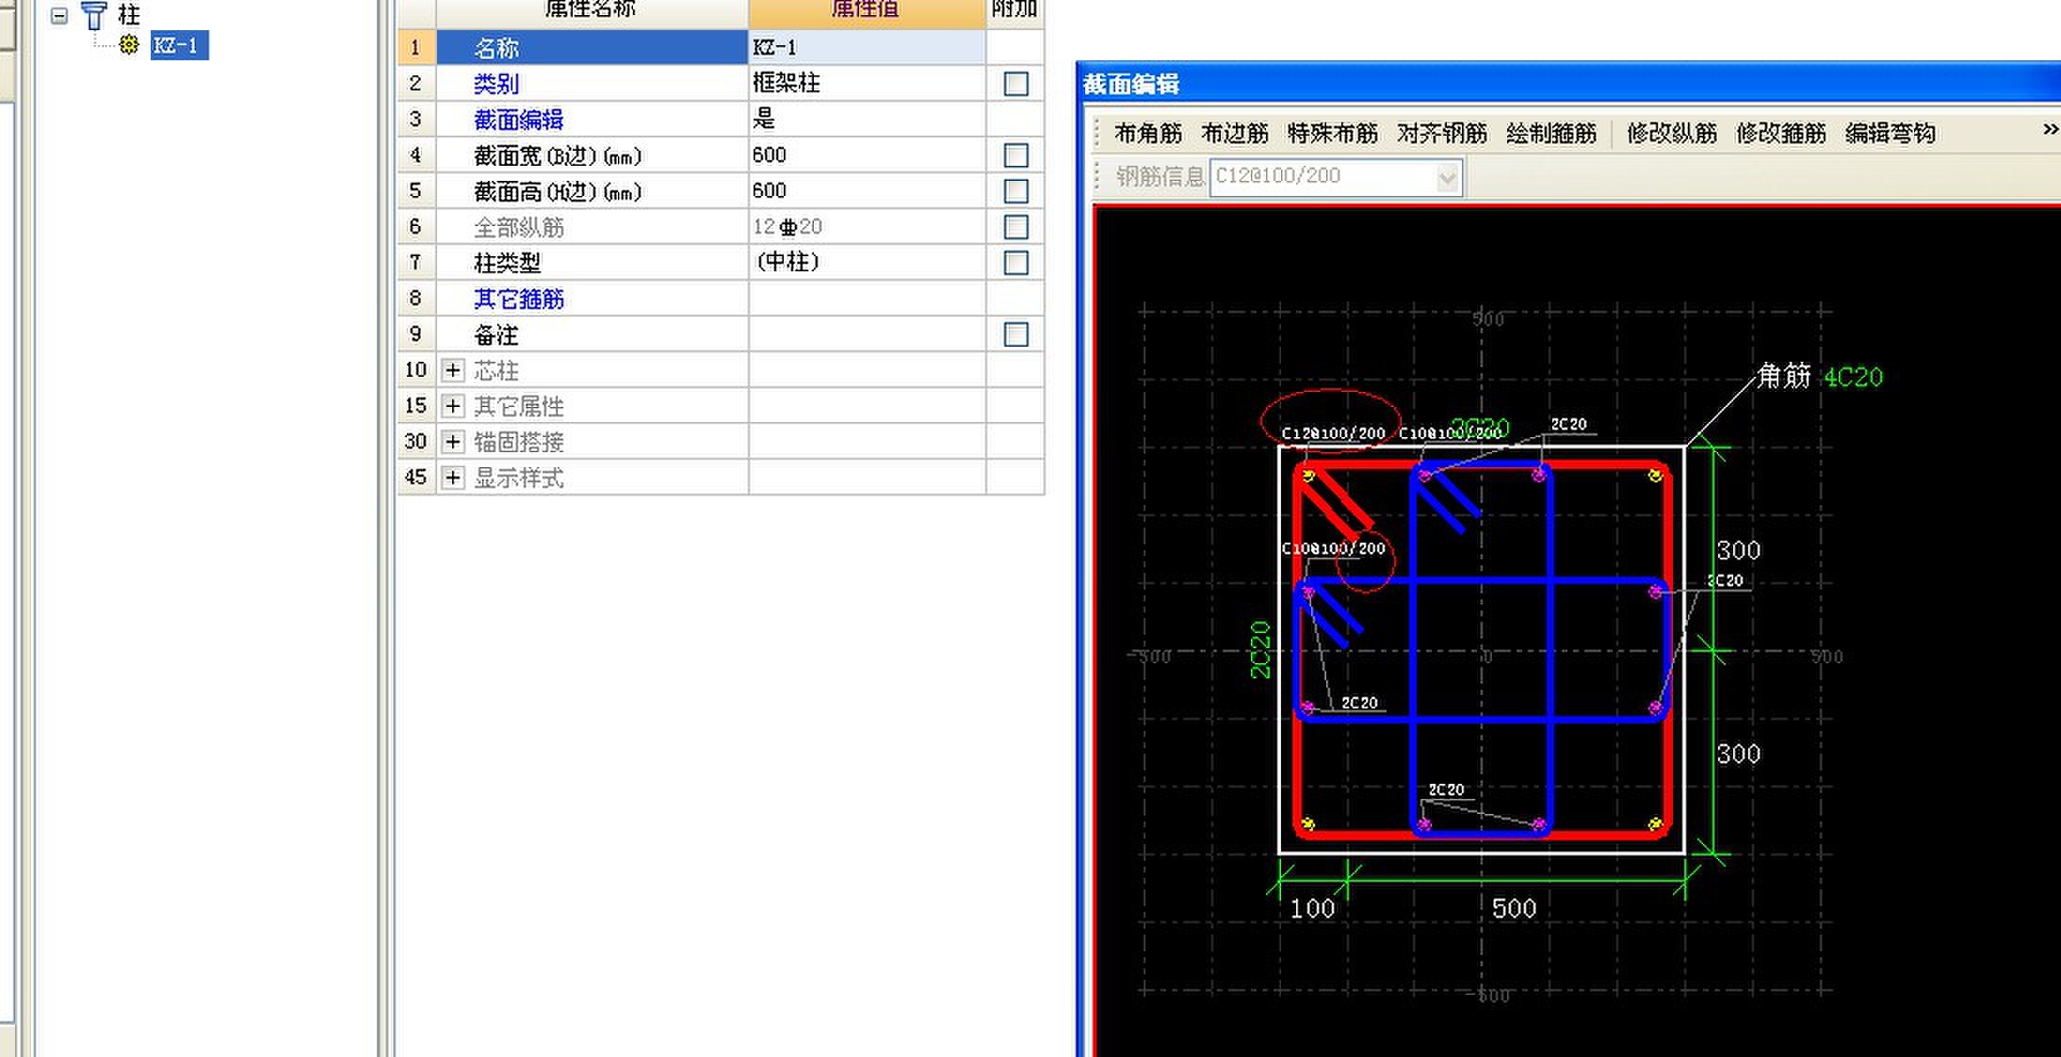Check the 附加 box for 截面宽

(x=1015, y=155)
